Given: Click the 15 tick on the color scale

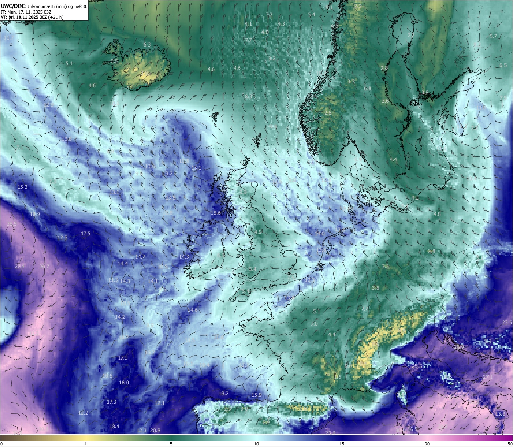Looking at the screenshot, I should tap(342, 444).
